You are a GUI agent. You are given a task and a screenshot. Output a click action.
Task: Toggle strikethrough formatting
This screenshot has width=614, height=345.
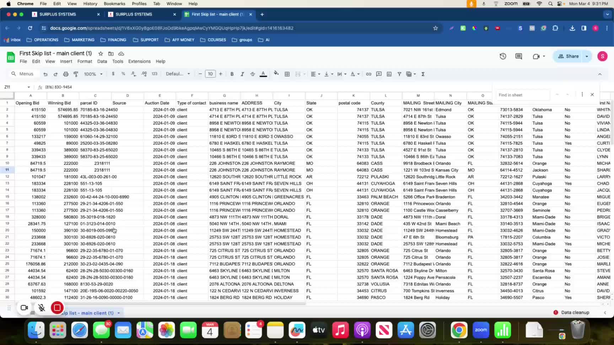click(253, 74)
